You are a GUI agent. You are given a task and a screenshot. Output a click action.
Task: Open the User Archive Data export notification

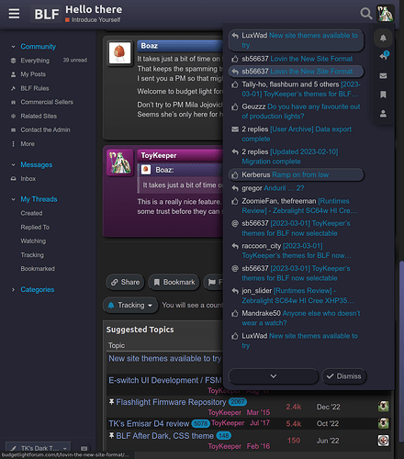pyautogui.click(x=296, y=134)
